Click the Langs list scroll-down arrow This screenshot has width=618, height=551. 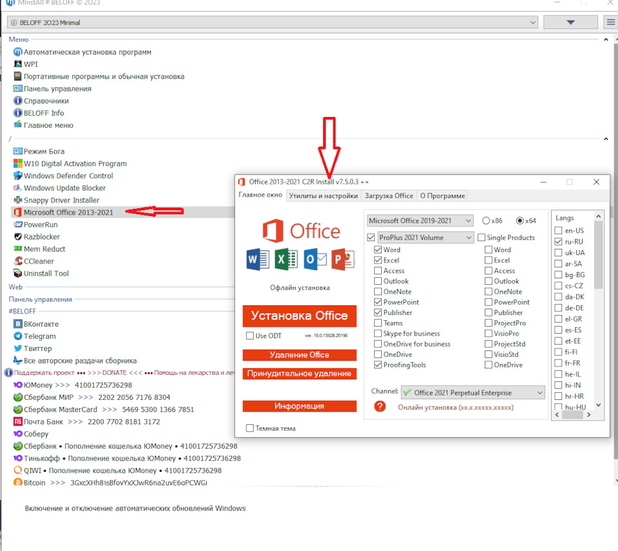tap(598, 405)
